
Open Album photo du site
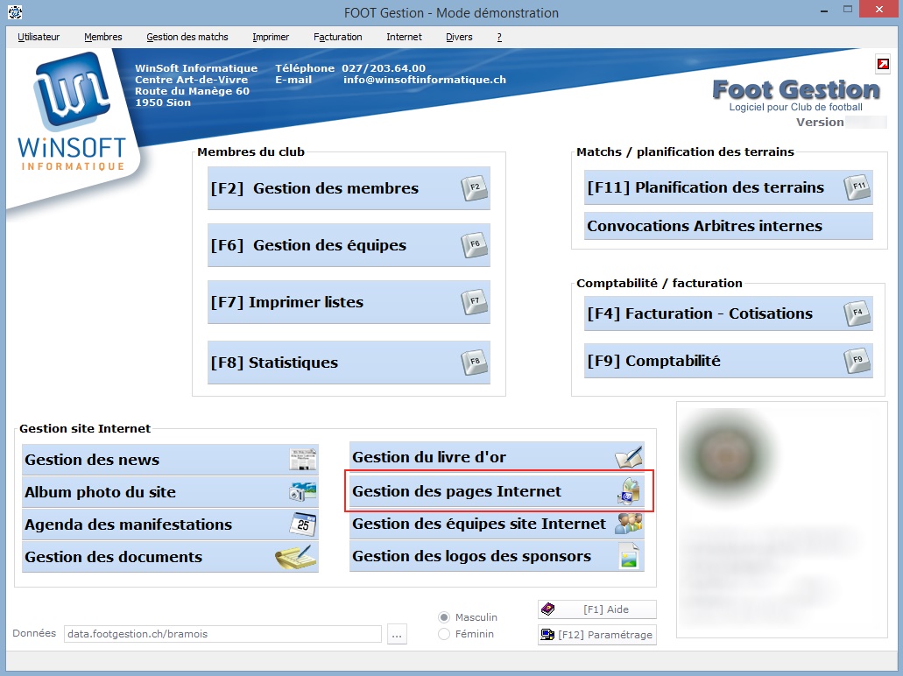click(x=170, y=492)
